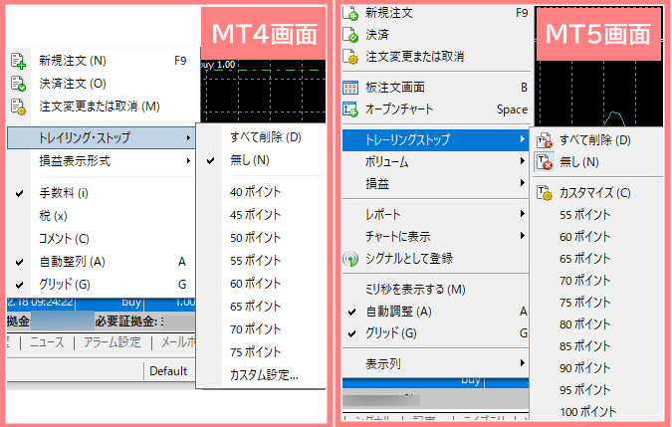Viewport: 672px width, 427px height.
Task: Expand レポート submenu arrow in MT5
Action: (522, 214)
